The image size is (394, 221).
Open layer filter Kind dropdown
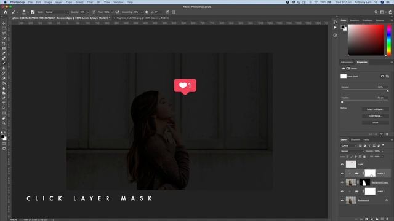(349, 146)
